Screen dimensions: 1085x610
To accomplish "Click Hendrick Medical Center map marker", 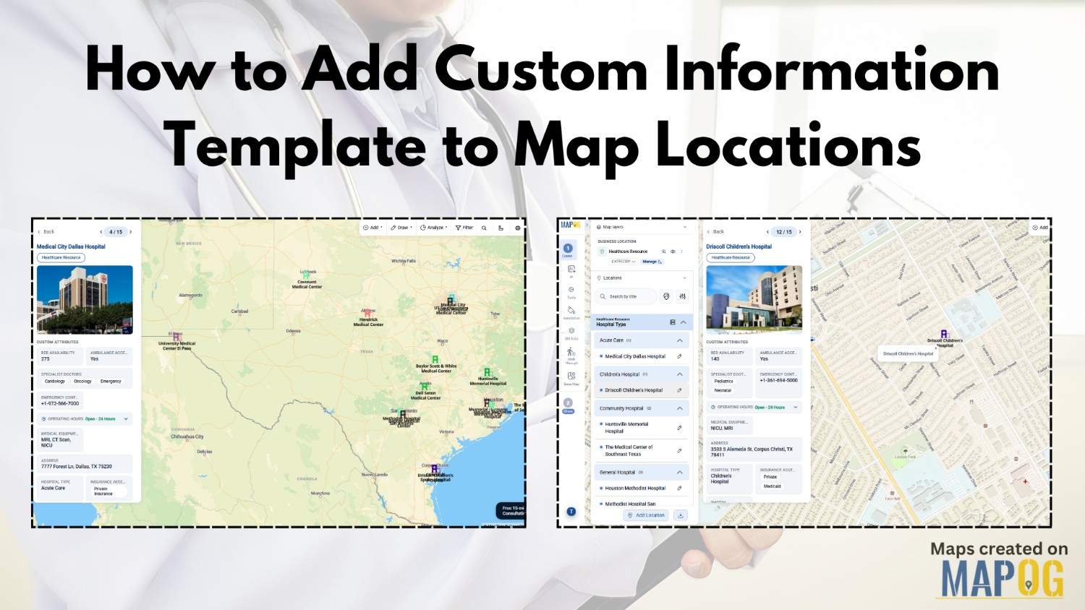I will tap(368, 313).
